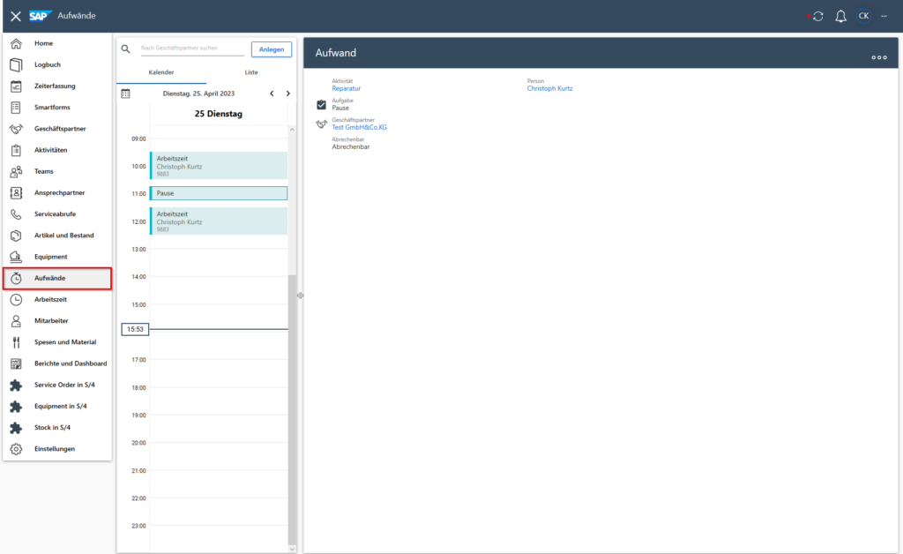Viewport: 903px width, 554px height.
Task: Select the Zeiterfassung sidebar icon
Action: point(16,86)
